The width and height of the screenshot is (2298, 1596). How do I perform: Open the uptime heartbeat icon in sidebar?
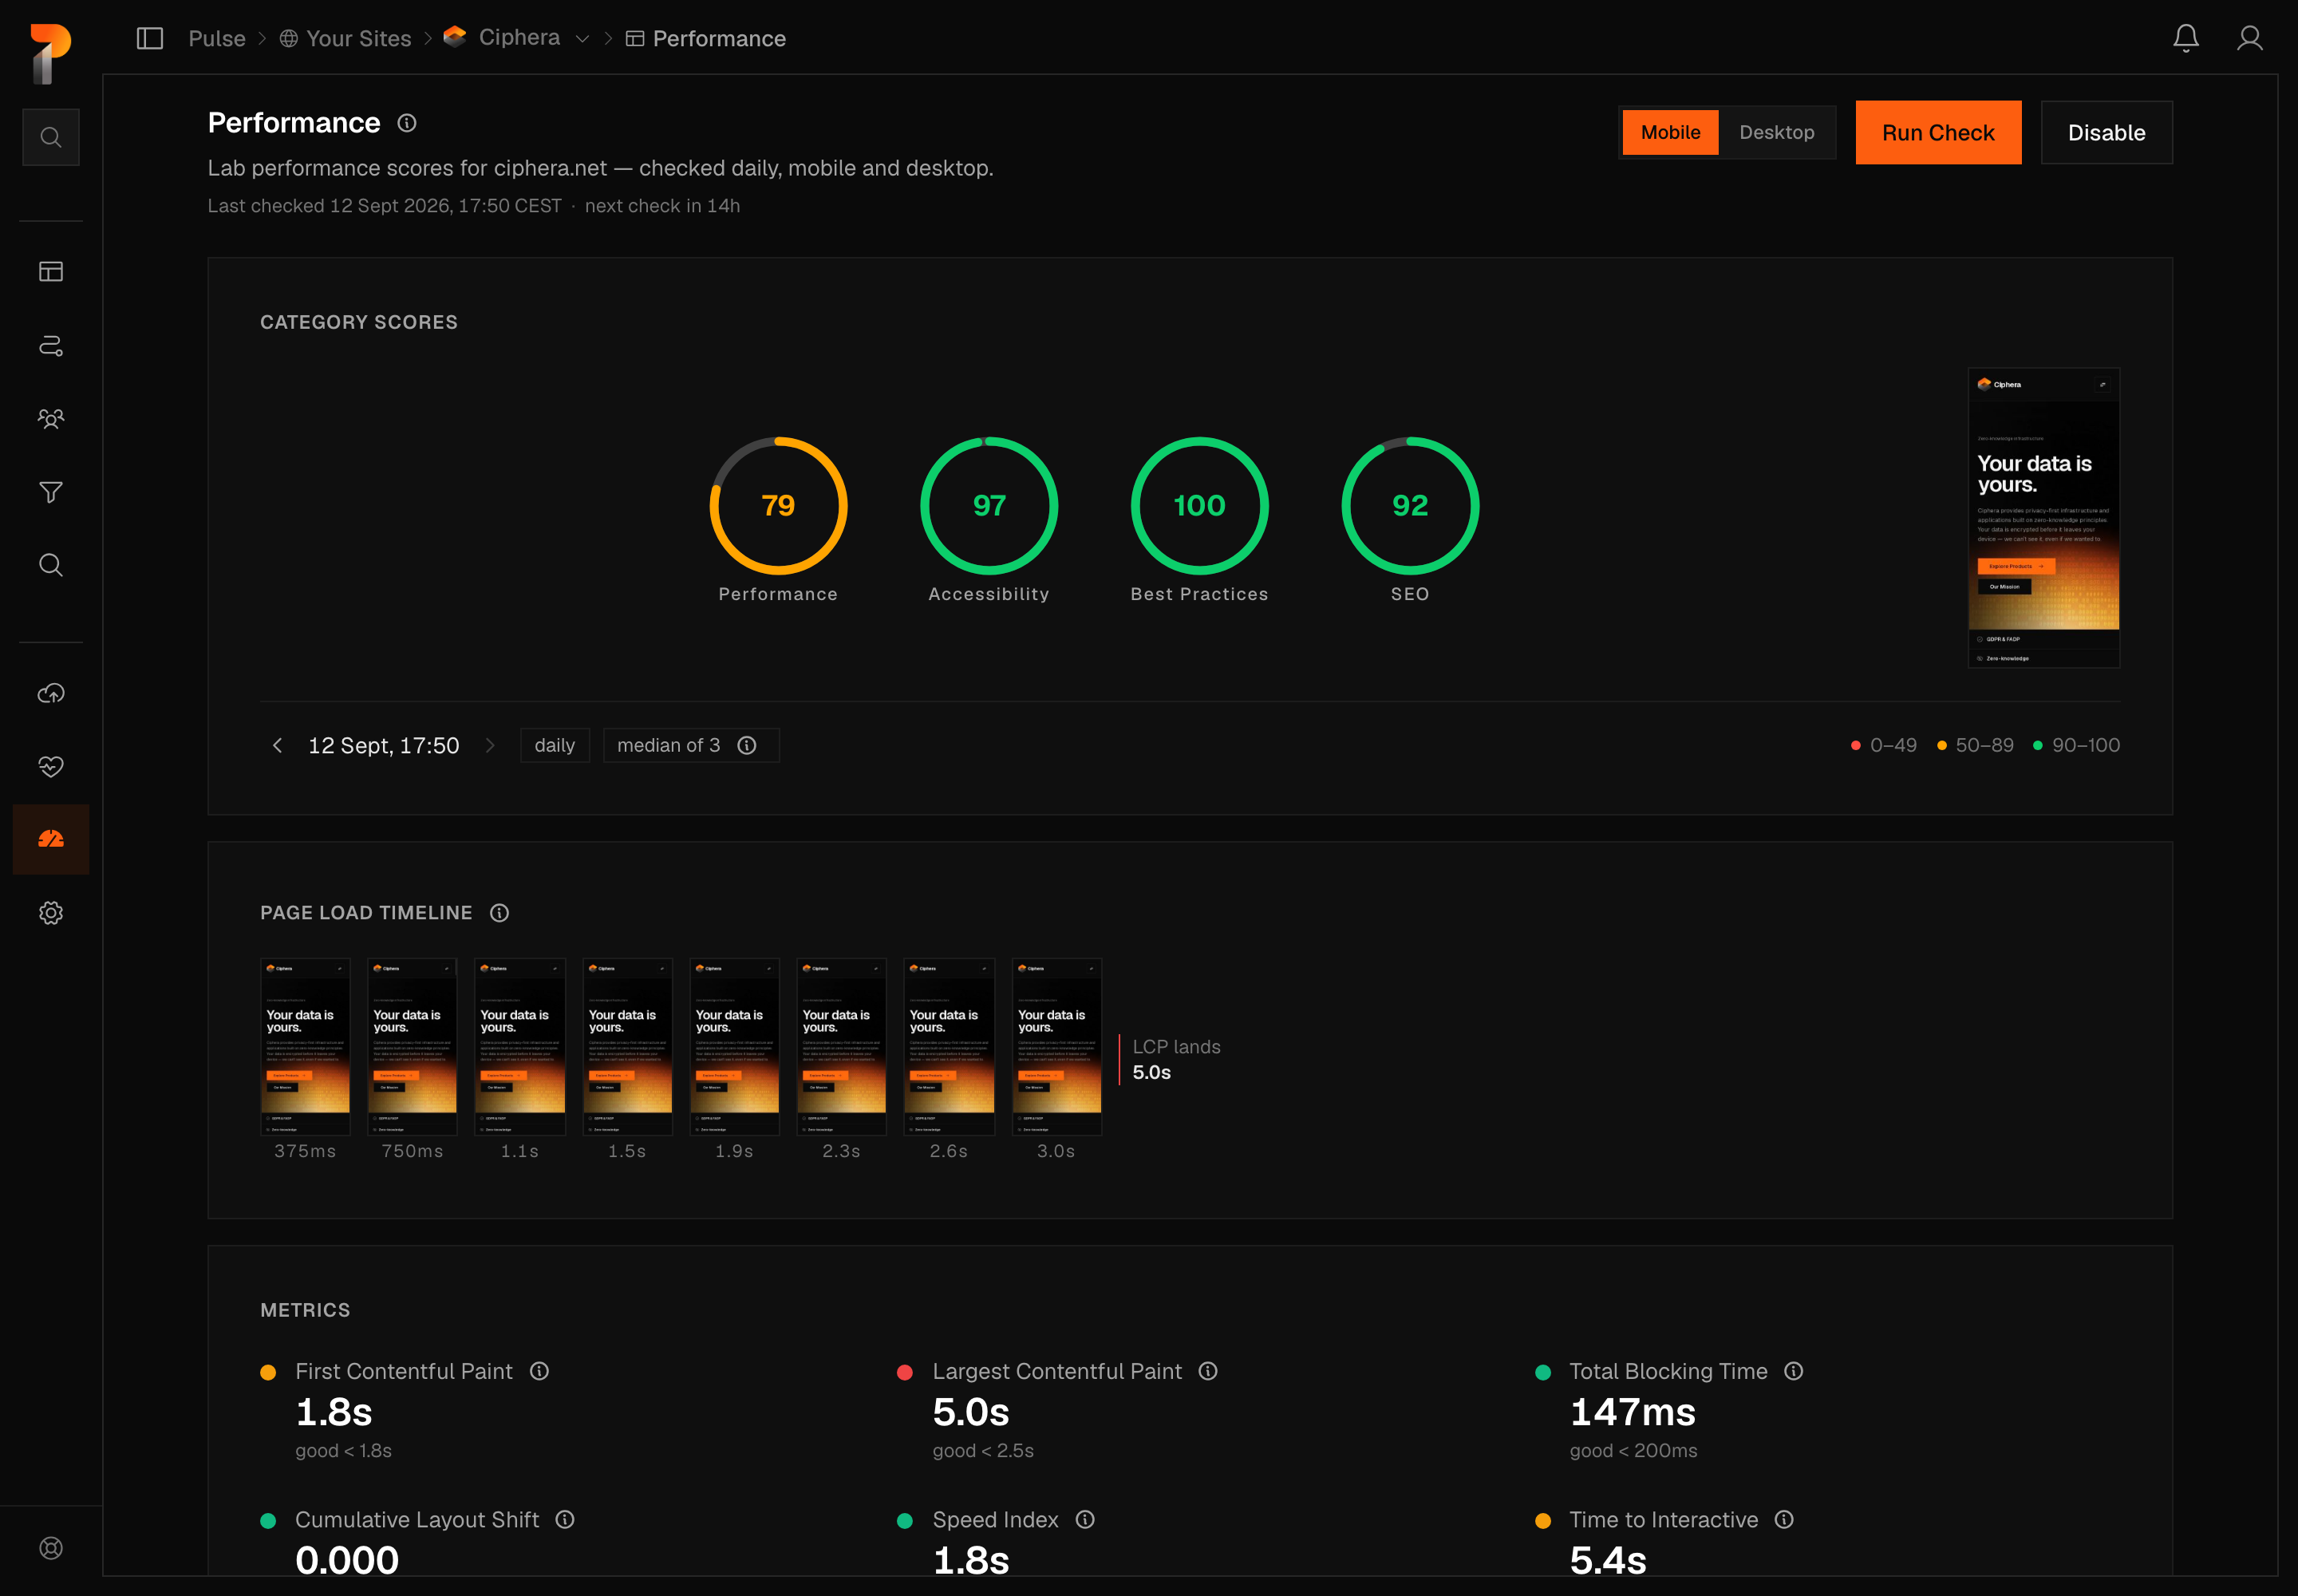point(51,766)
